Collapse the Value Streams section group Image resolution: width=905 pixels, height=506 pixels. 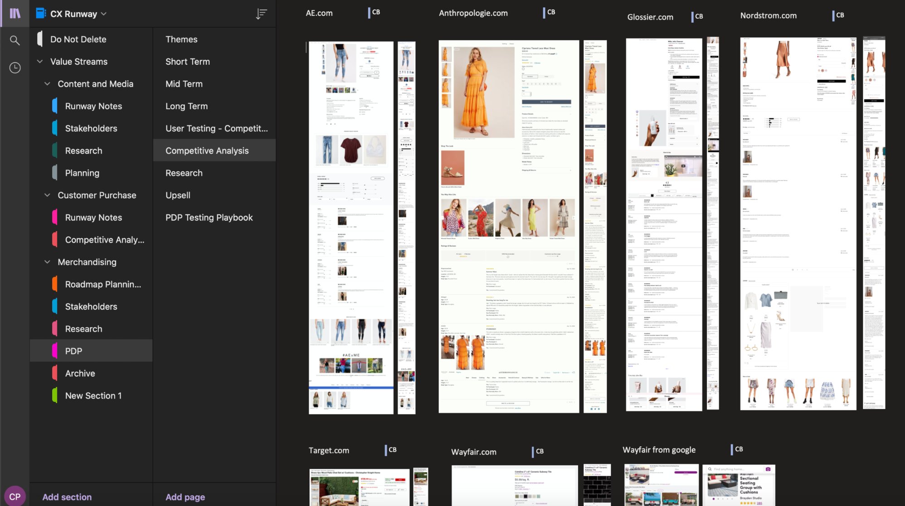(x=40, y=62)
